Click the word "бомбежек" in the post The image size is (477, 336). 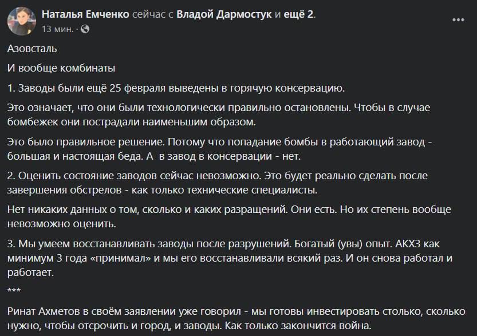tap(33, 121)
